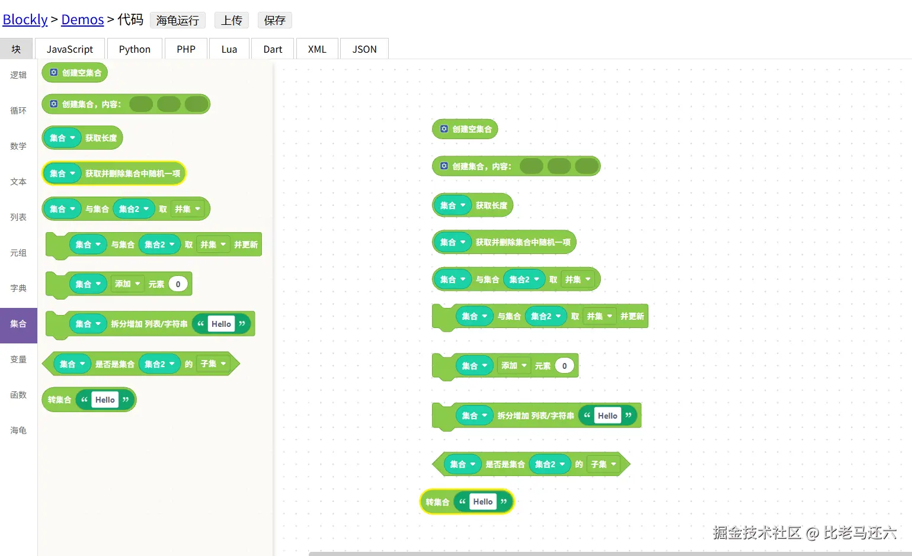
Task: Expand 并集 dropdown in the workspace 并更新 block
Action: [600, 316]
